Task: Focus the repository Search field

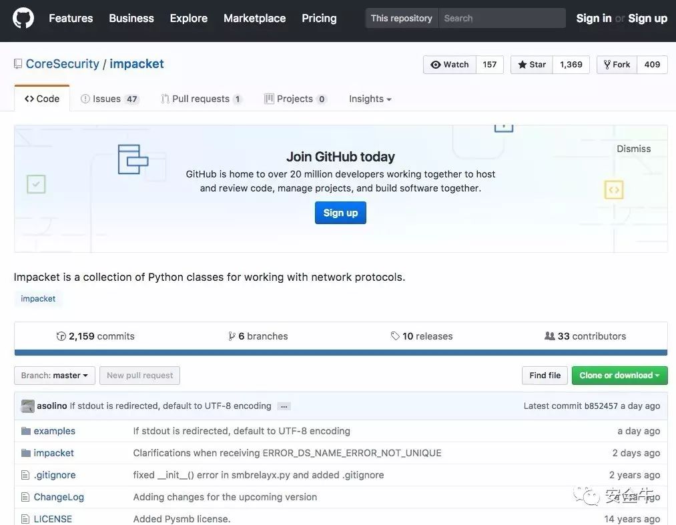Action: click(x=502, y=18)
